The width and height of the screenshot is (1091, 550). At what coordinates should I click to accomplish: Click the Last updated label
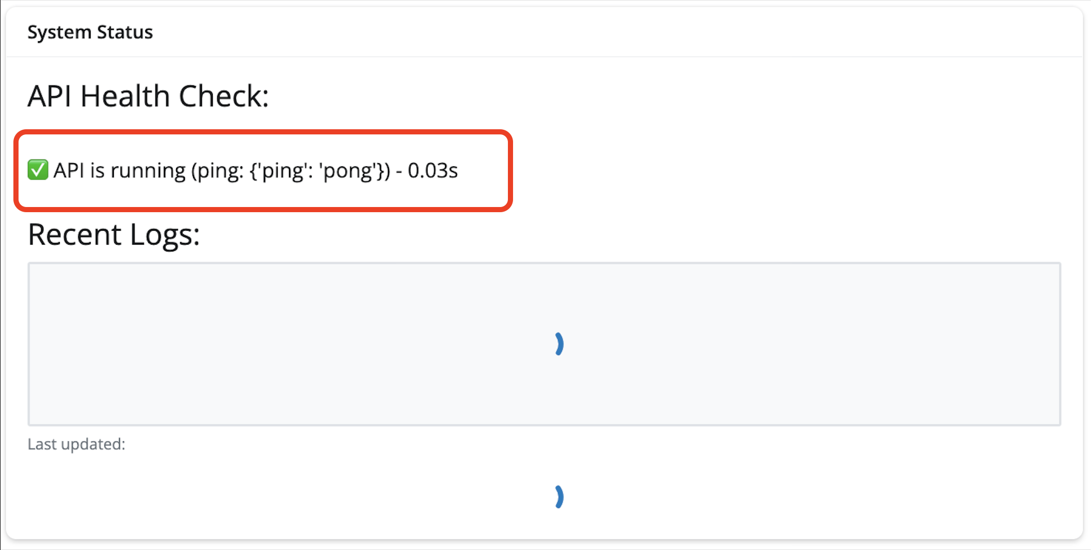76,444
